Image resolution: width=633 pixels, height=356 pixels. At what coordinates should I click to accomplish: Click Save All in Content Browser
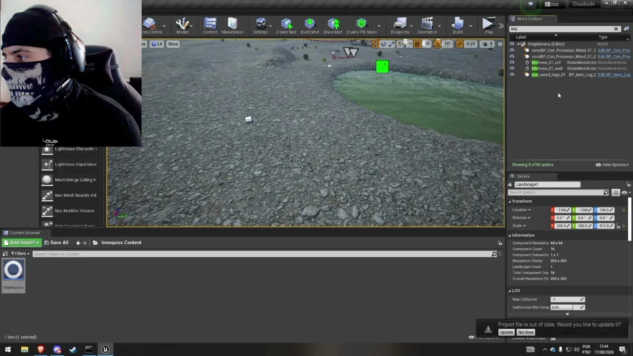(x=56, y=243)
